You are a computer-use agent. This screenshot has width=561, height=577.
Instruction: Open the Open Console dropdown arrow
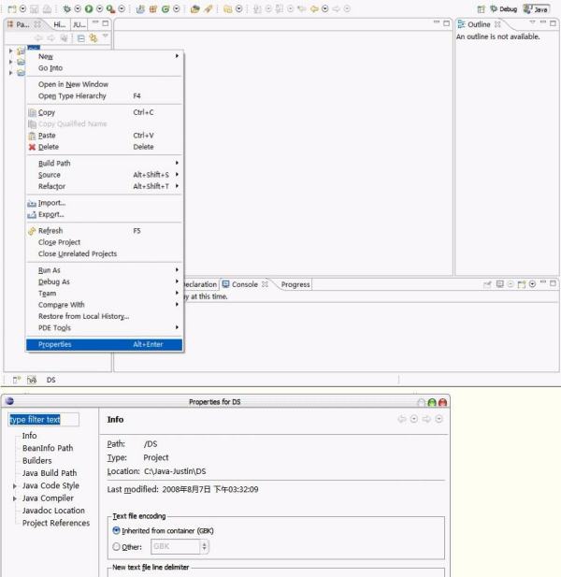pos(532,284)
